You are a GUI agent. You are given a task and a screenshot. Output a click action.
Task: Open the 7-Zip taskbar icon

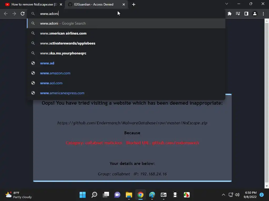(x=164, y=195)
